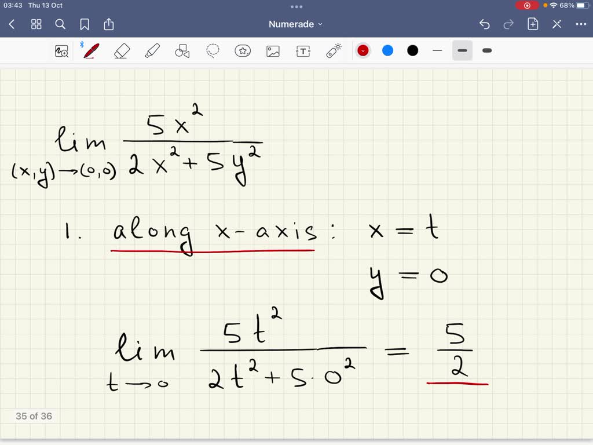
Task: Select the Text box tool
Action: tap(303, 51)
